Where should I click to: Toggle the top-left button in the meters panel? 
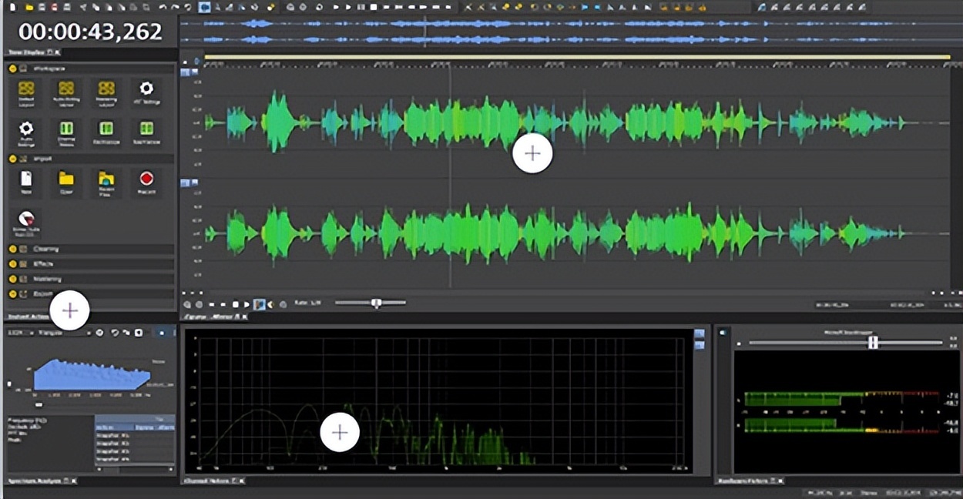[x=723, y=333]
